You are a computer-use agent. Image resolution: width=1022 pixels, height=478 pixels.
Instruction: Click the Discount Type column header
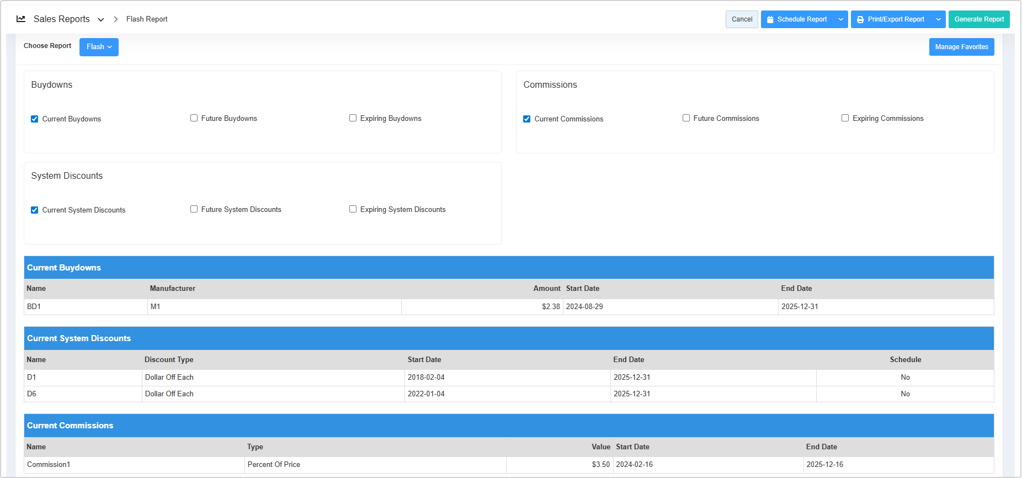[169, 360]
